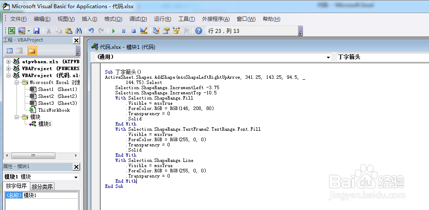Toggle Design Mode icon
Image resolution: width=429 pixels, height=210 pixels.
pyautogui.click(x=144, y=31)
